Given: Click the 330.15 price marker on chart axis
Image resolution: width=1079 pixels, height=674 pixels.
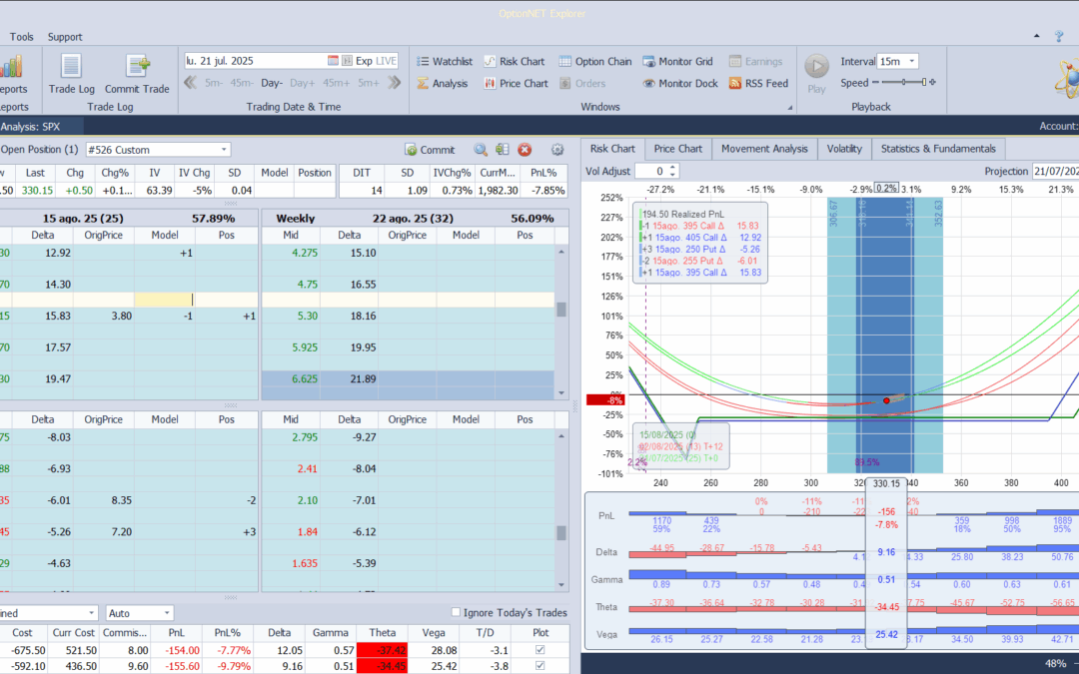Looking at the screenshot, I should click(x=886, y=483).
